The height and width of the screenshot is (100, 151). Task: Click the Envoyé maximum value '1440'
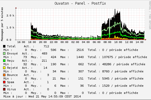[x=80, y=57]
